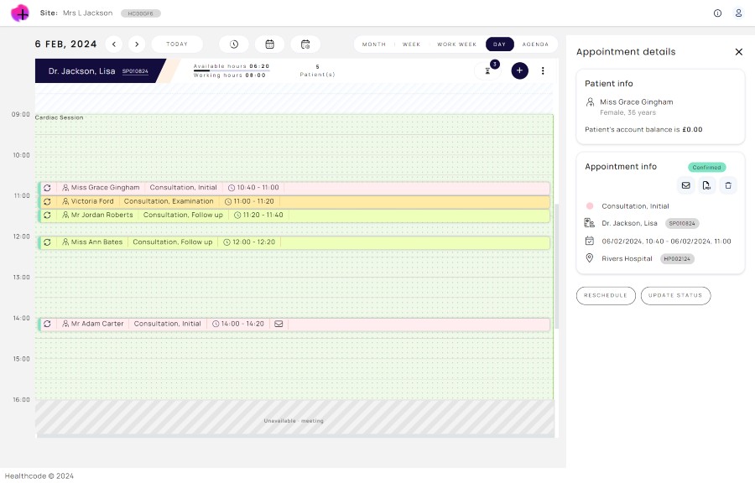The height and width of the screenshot is (504, 755).
Task: Open the calendar settings icon
Action: 305,44
